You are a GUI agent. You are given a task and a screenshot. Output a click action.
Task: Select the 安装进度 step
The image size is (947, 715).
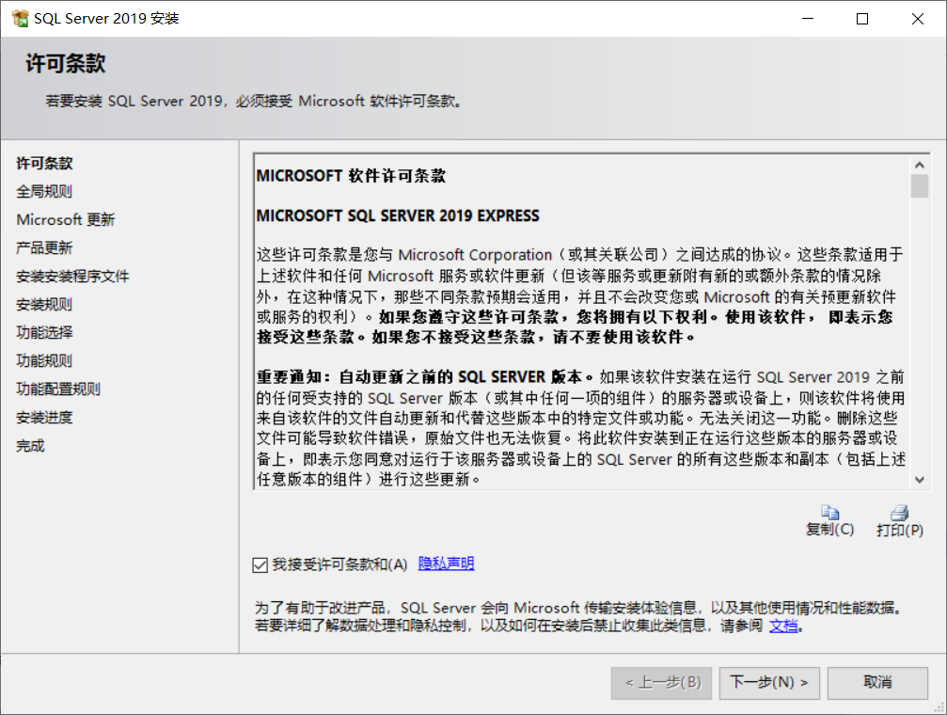tap(44, 418)
